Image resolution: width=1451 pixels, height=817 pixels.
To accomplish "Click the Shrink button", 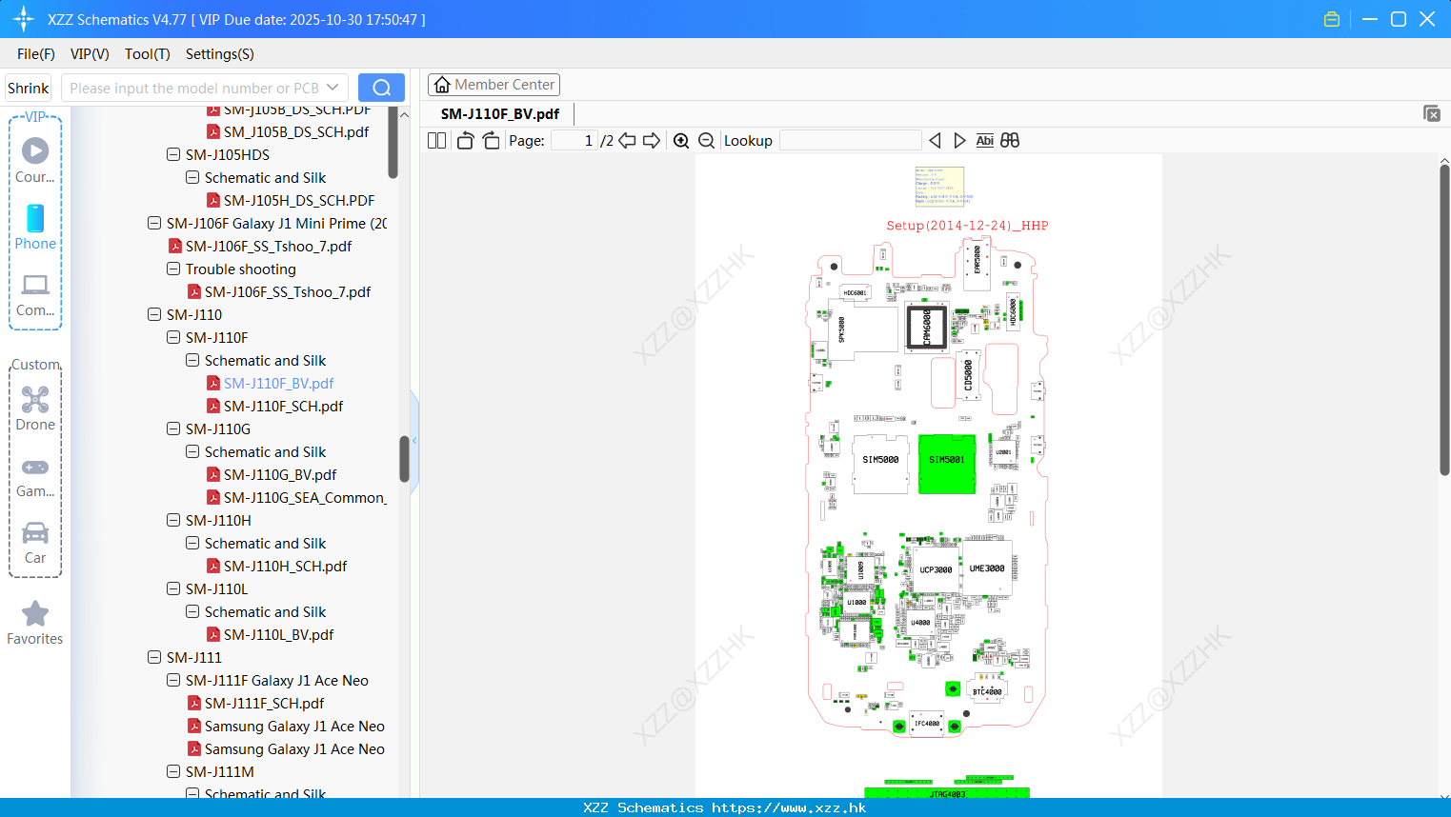I will tap(28, 88).
